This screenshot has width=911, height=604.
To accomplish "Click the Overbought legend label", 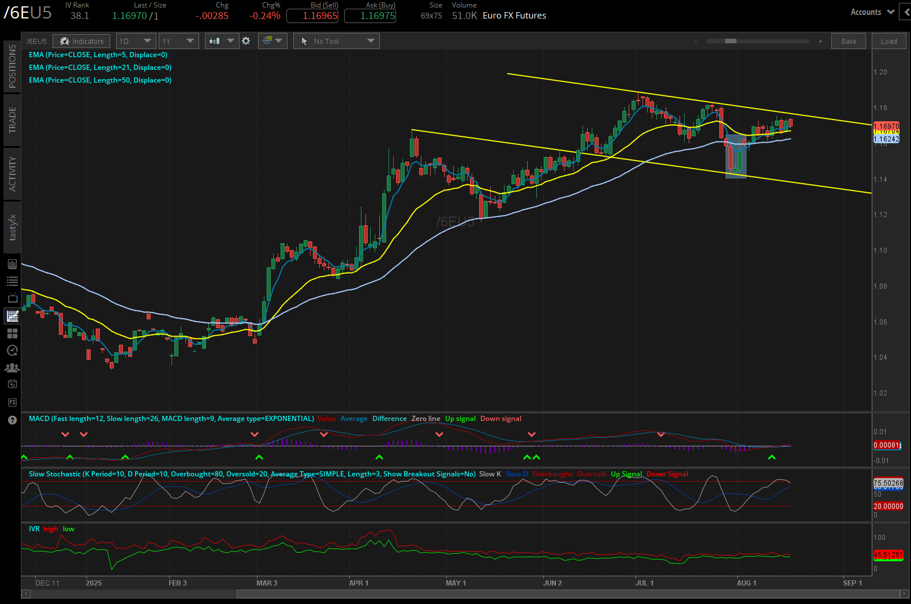I will tap(552, 474).
